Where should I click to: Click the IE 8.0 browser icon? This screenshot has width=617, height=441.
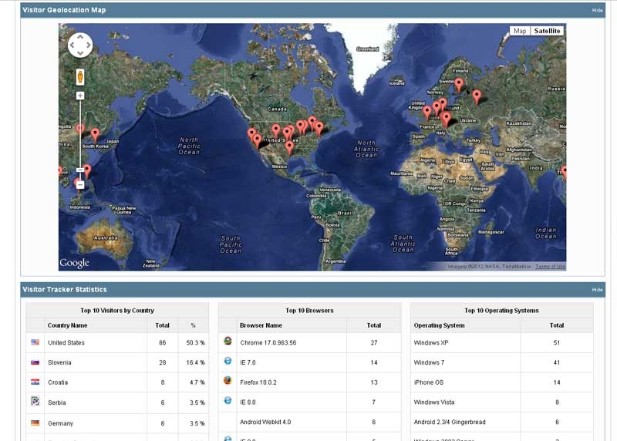[x=228, y=400]
